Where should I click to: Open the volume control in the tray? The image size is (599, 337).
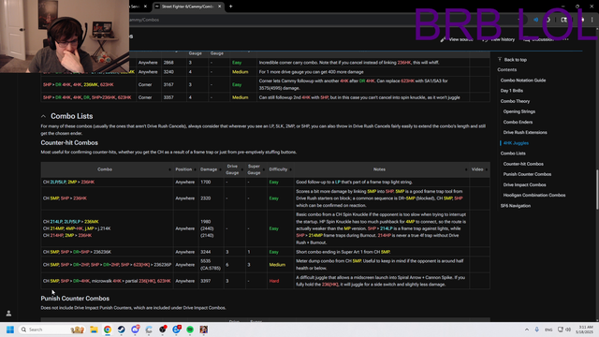[568, 330]
